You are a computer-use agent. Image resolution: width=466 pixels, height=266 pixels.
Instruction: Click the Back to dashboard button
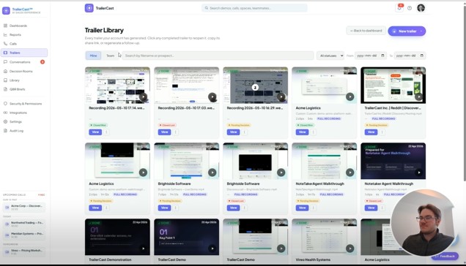pos(366,31)
